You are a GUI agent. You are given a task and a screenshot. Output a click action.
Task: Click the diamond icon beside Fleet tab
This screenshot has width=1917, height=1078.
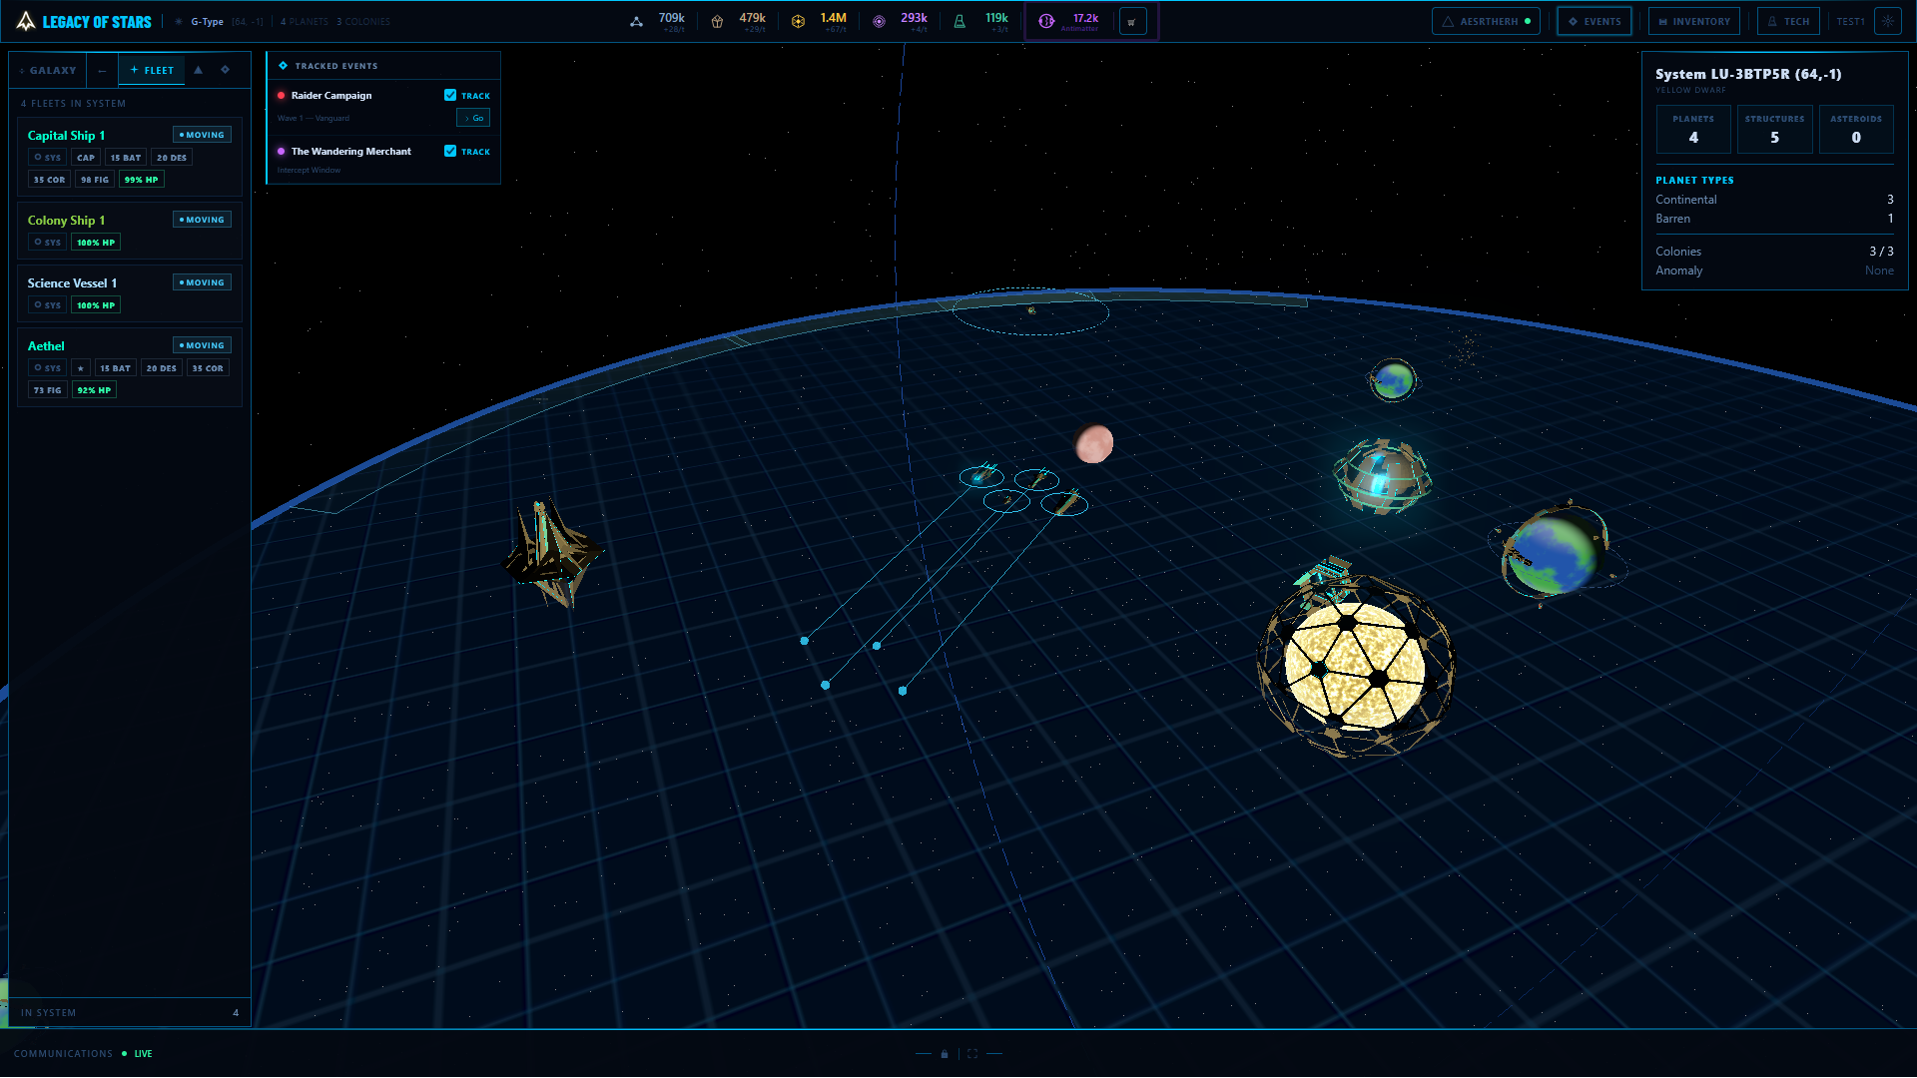(225, 70)
